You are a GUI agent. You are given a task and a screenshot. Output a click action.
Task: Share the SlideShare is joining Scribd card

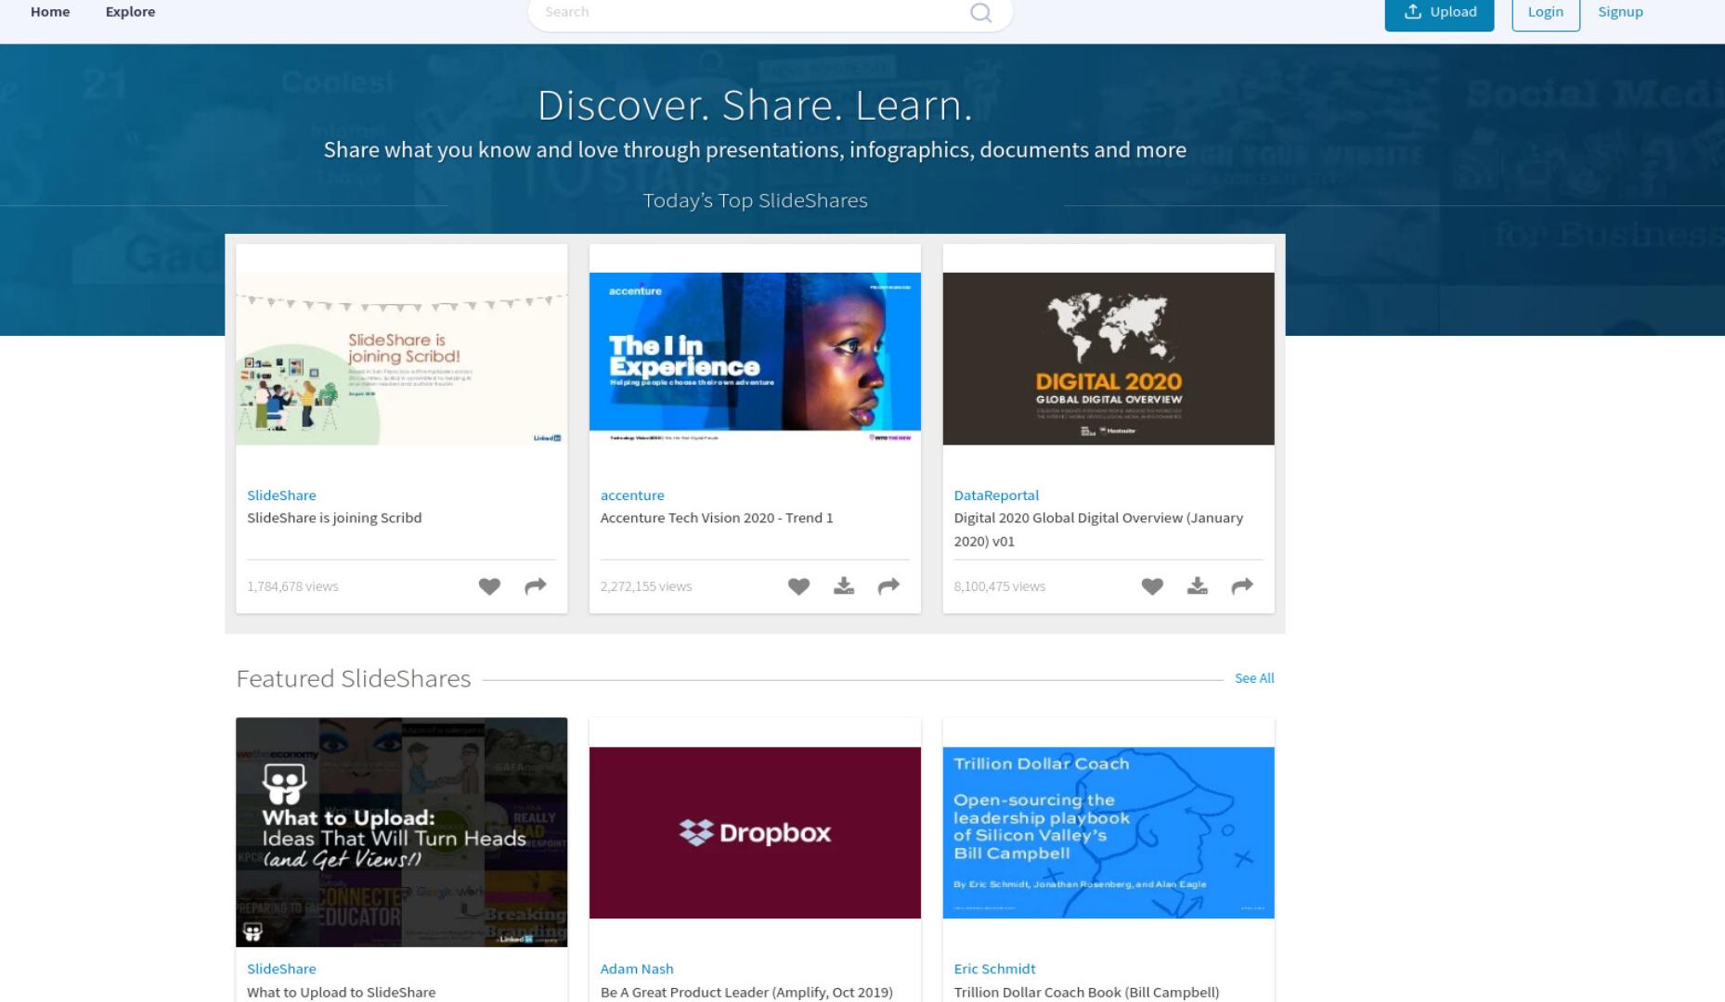536,586
